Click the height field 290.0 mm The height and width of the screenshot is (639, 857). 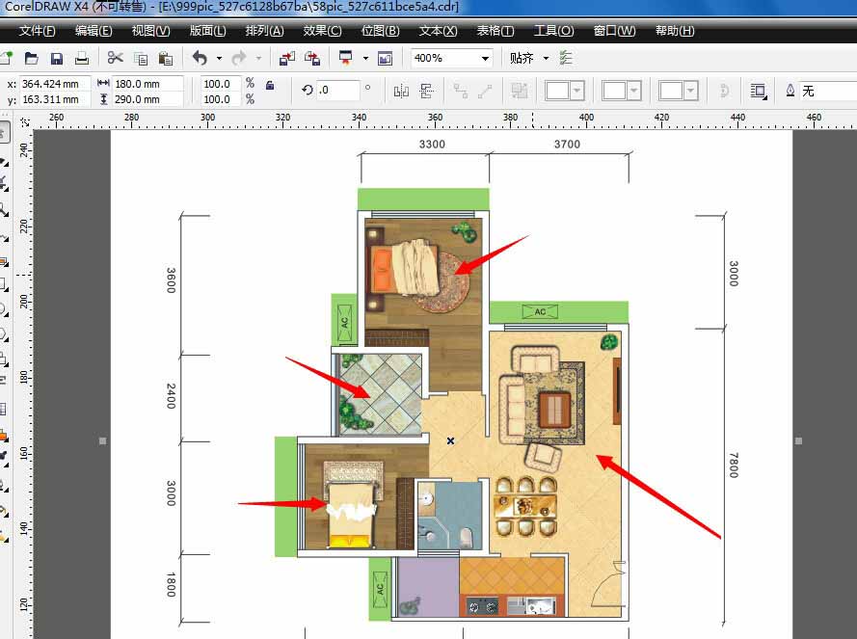[147, 99]
